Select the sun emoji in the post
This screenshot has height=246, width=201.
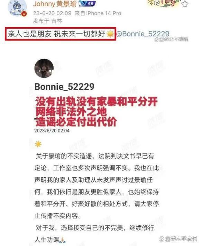[110, 34]
